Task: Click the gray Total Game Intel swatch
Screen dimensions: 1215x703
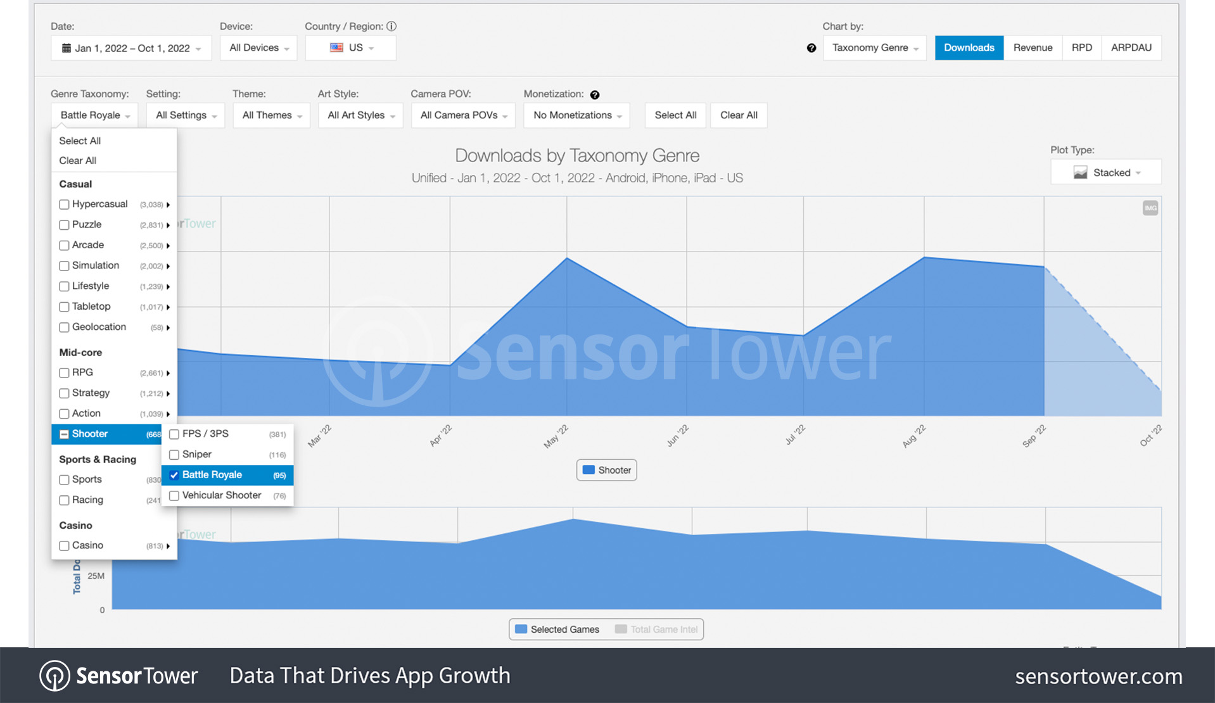Action: (621, 630)
